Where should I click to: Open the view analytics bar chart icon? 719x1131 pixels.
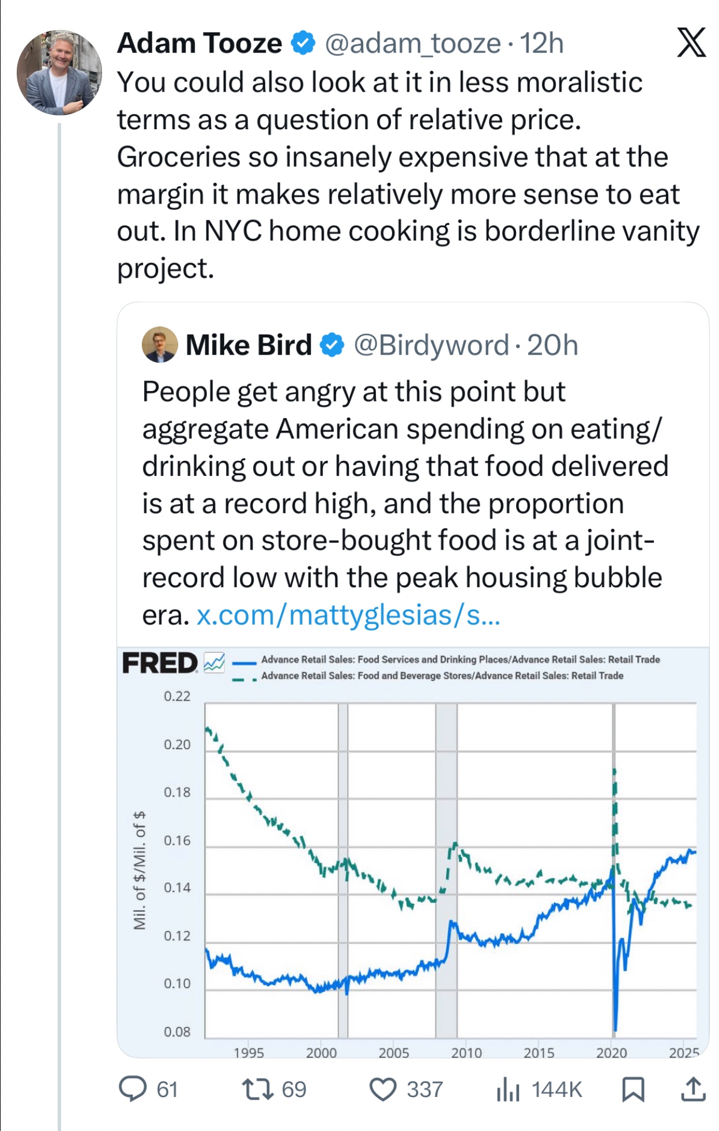point(508,1089)
